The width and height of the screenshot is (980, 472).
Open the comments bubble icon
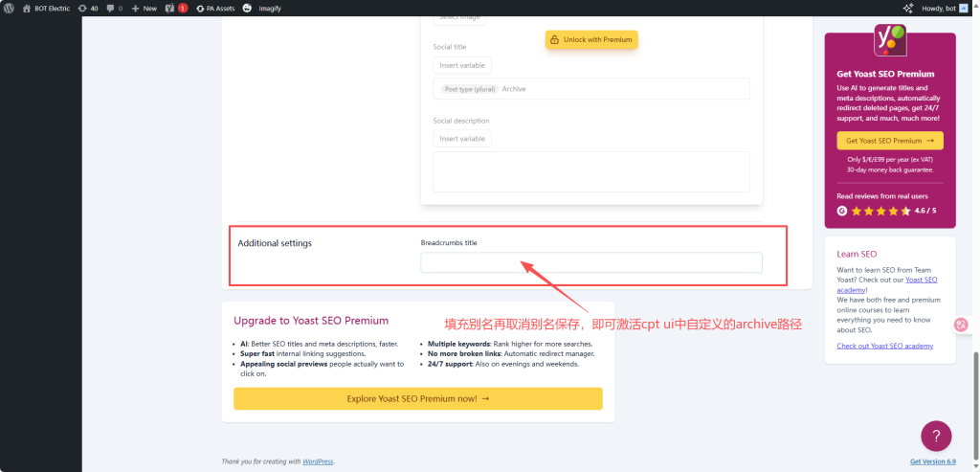point(111,8)
